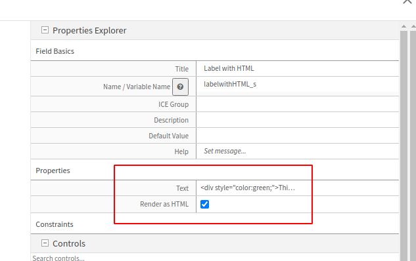Click the scrollbar up arrow
The width and height of the screenshot is (416, 261).
404,26
